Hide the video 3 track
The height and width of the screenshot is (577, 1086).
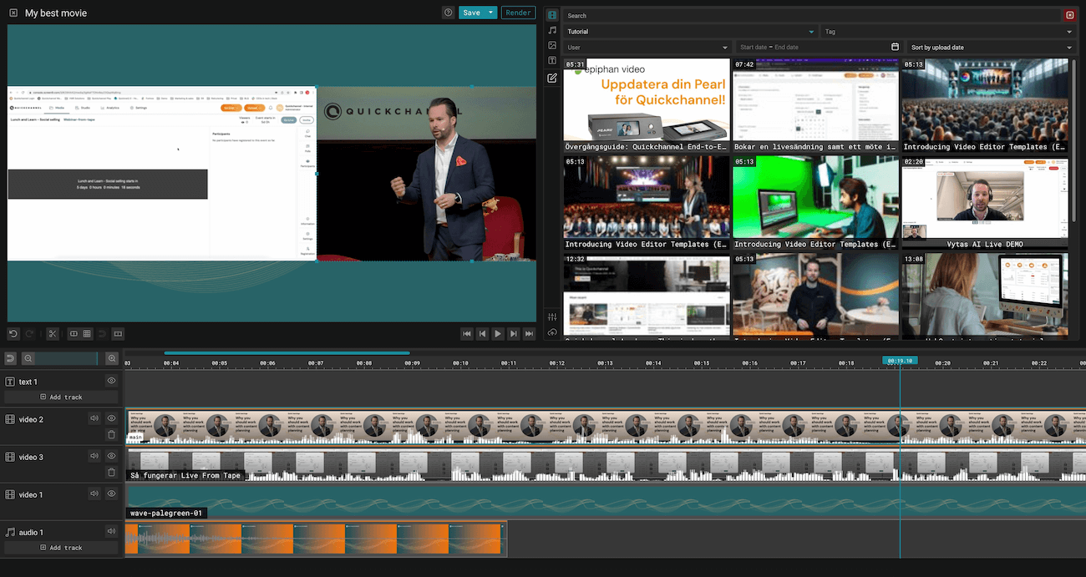click(111, 456)
